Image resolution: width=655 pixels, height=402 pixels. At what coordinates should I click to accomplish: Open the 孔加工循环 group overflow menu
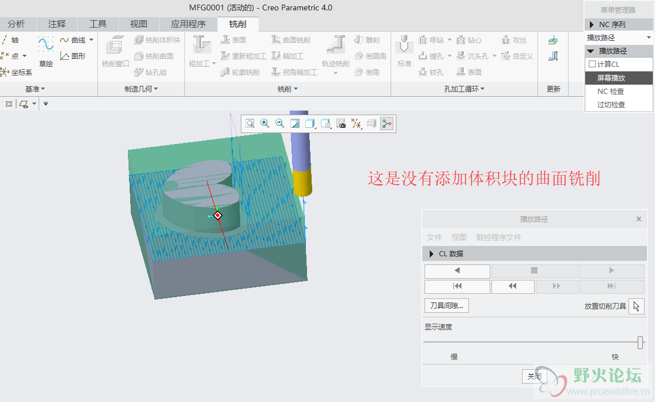[464, 89]
